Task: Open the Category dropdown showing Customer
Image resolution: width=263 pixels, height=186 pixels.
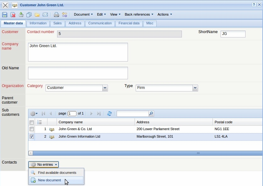Action: 105,88
